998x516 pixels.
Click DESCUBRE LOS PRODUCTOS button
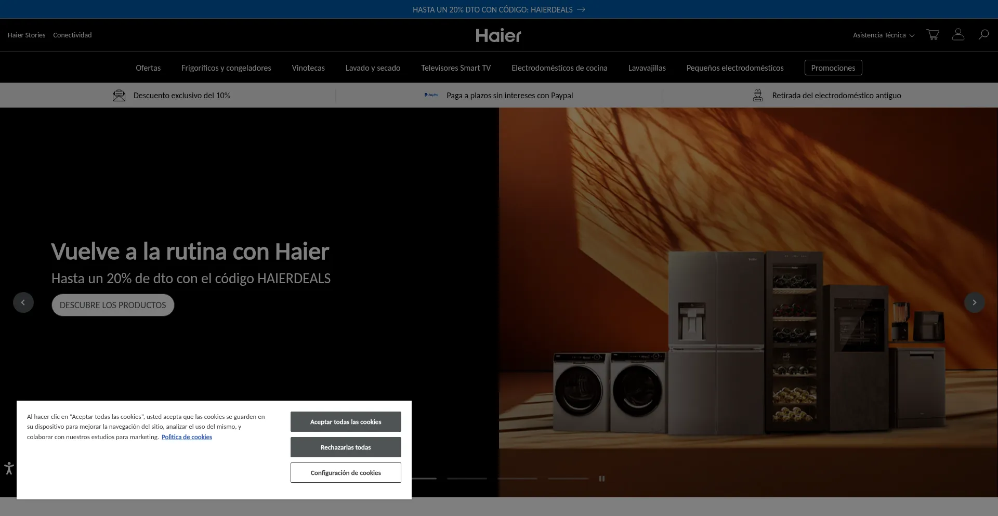pyautogui.click(x=113, y=305)
